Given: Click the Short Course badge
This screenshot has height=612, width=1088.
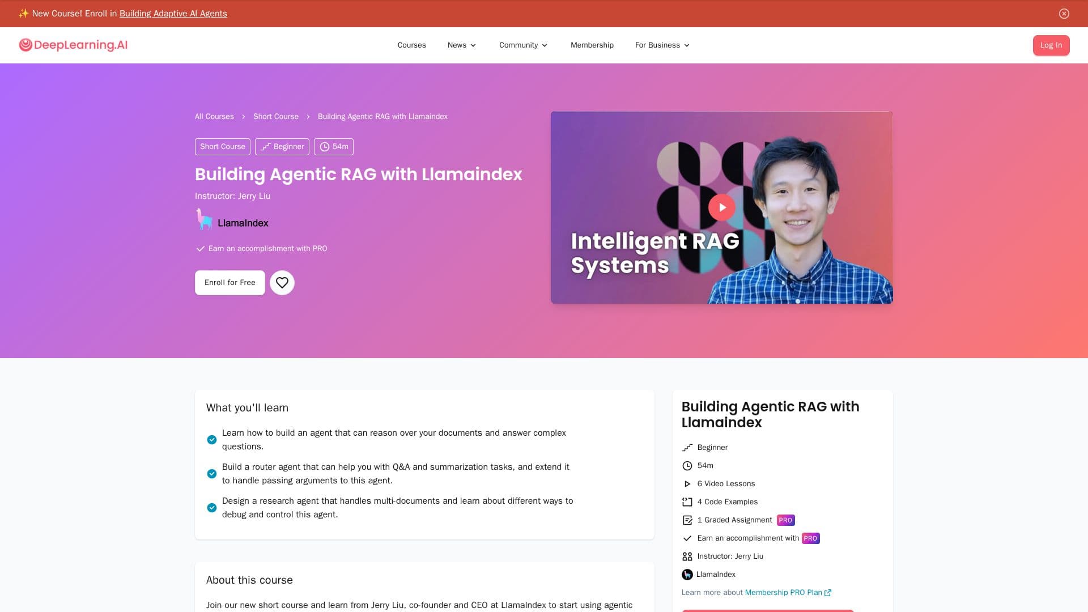Looking at the screenshot, I should click(x=223, y=147).
